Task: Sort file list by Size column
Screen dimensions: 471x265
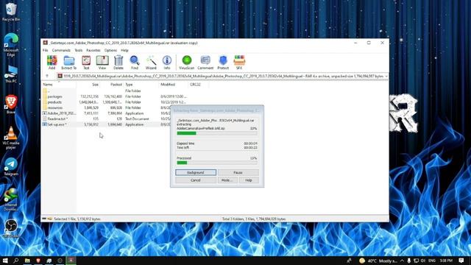Action: pyautogui.click(x=88, y=85)
